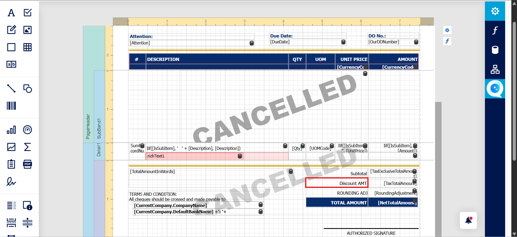Click the small gear smart-tag button beside report

[x=447, y=30]
